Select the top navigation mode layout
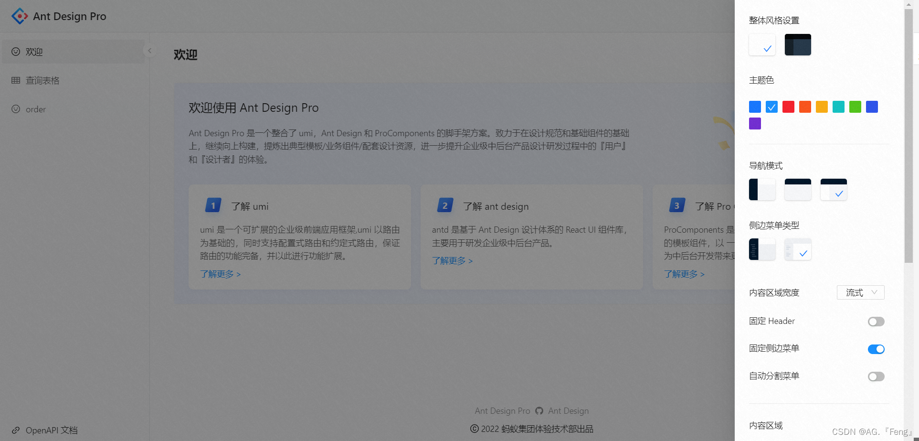The height and width of the screenshot is (441, 919). click(x=798, y=189)
